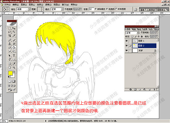Open the 滤镜(T) menu
This screenshot has width=170, height=123.
tap(48, 5)
